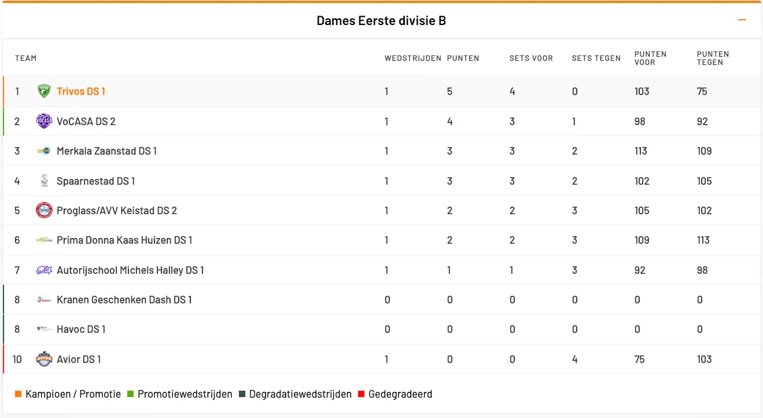Click the Sets voor column header
The width and height of the screenshot is (763, 418).
[531, 58]
